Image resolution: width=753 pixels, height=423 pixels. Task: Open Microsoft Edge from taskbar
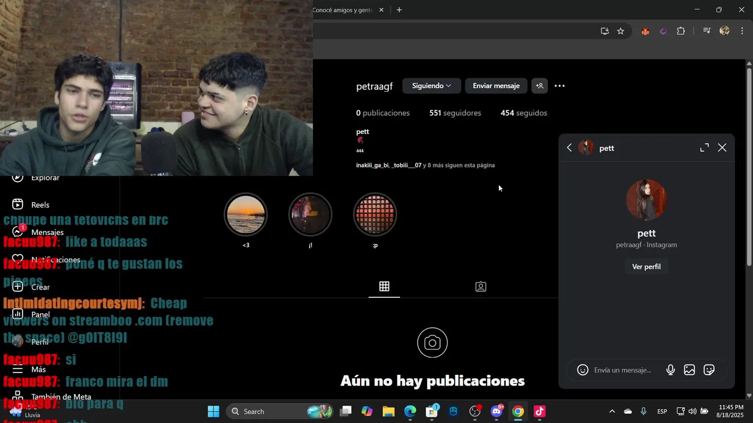[410, 411]
